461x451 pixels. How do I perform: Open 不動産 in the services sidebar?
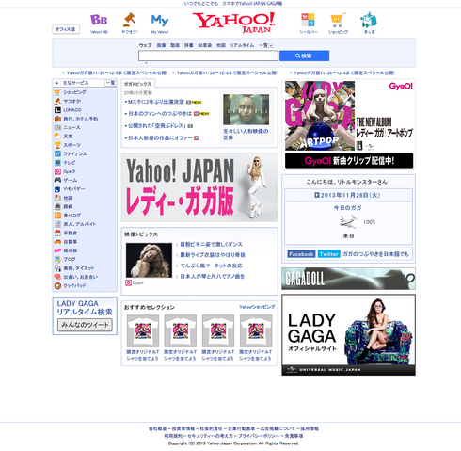pyautogui.click(x=70, y=233)
